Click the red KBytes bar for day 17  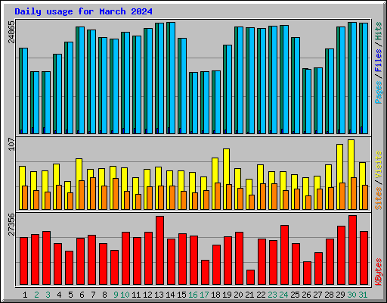(205, 273)
